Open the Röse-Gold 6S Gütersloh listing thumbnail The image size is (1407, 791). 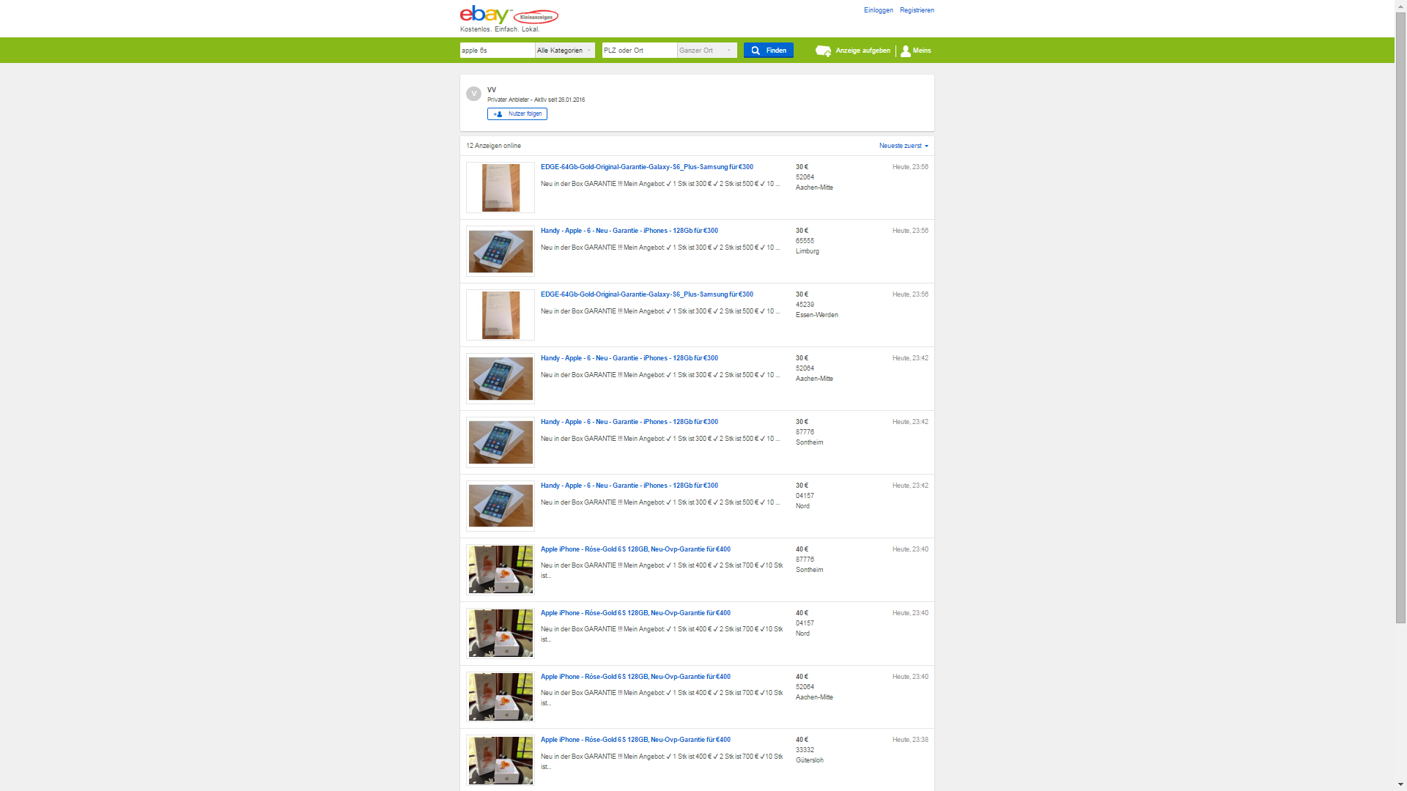coord(501,760)
